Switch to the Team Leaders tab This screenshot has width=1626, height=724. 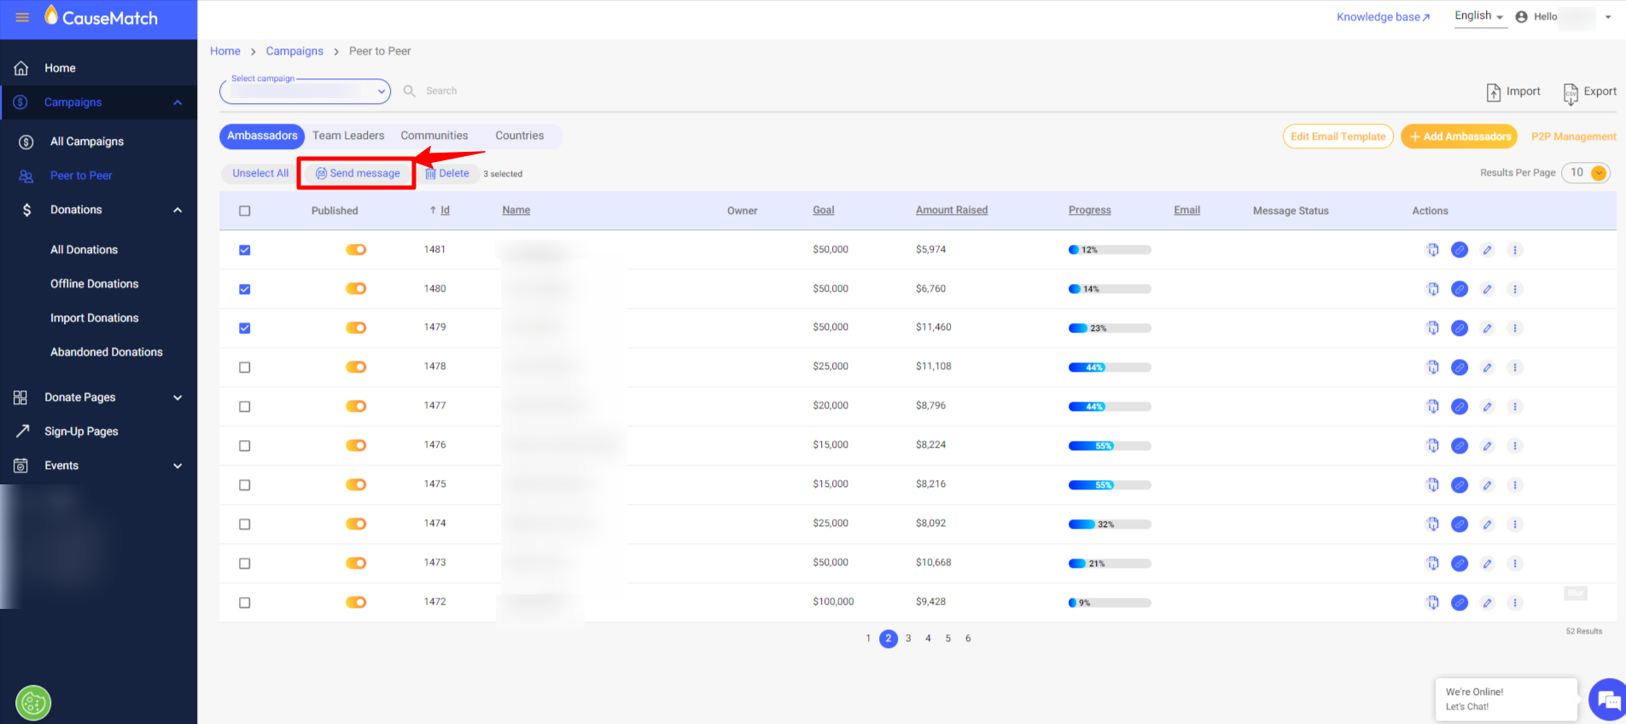(x=348, y=136)
